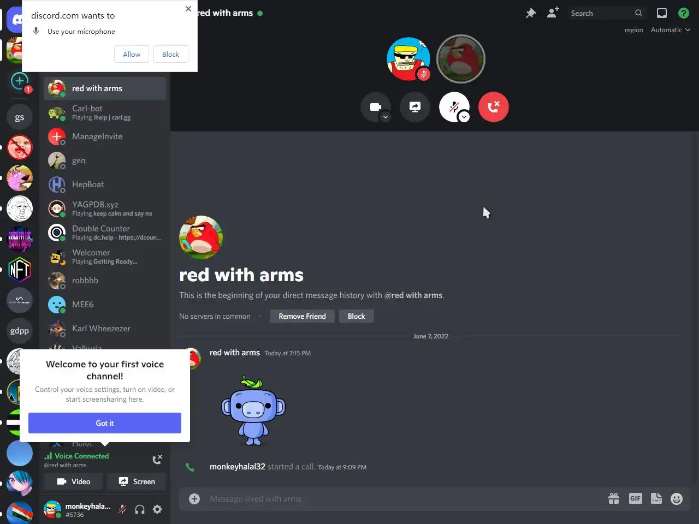This screenshot has height=524, width=699.
Task: Click the Wumpus sticker in the chat
Action: point(253,410)
